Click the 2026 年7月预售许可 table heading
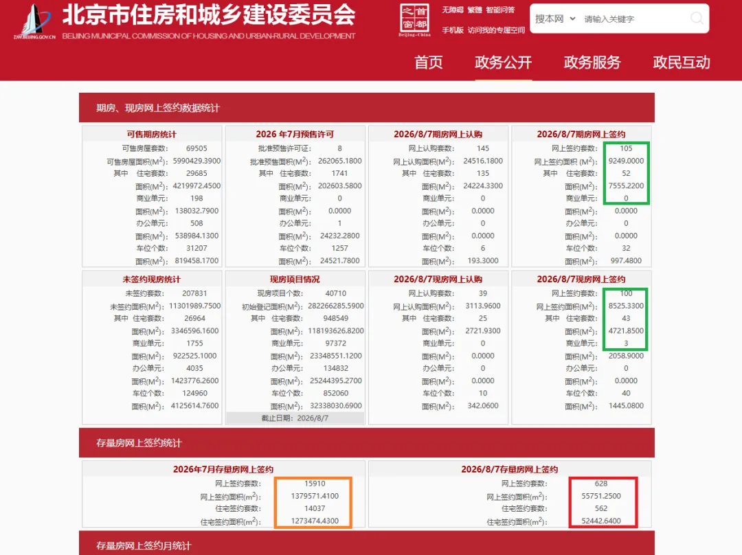Viewport: 742px width, 555px height. tap(295, 135)
